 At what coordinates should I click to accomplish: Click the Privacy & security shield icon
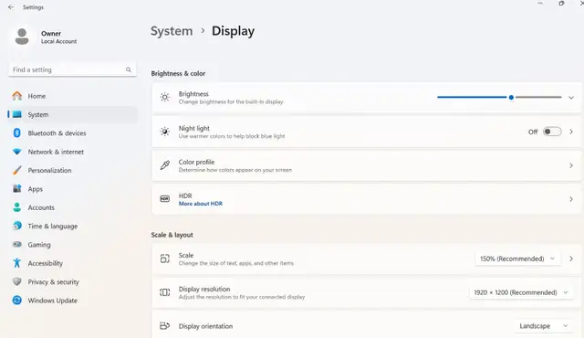click(x=17, y=281)
